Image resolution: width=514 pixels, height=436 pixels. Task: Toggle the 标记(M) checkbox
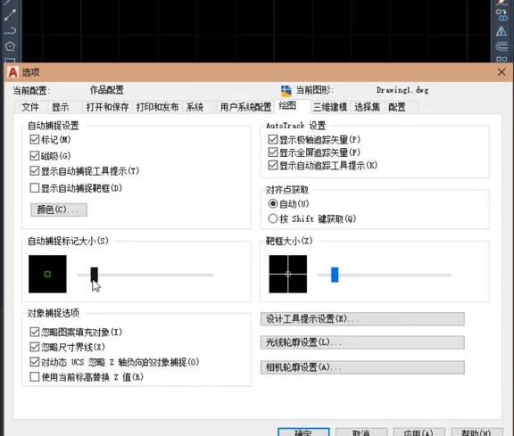[35, 140]
